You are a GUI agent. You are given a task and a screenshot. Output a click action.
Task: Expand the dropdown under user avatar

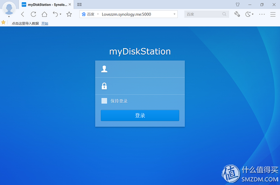tap(9, 17)
